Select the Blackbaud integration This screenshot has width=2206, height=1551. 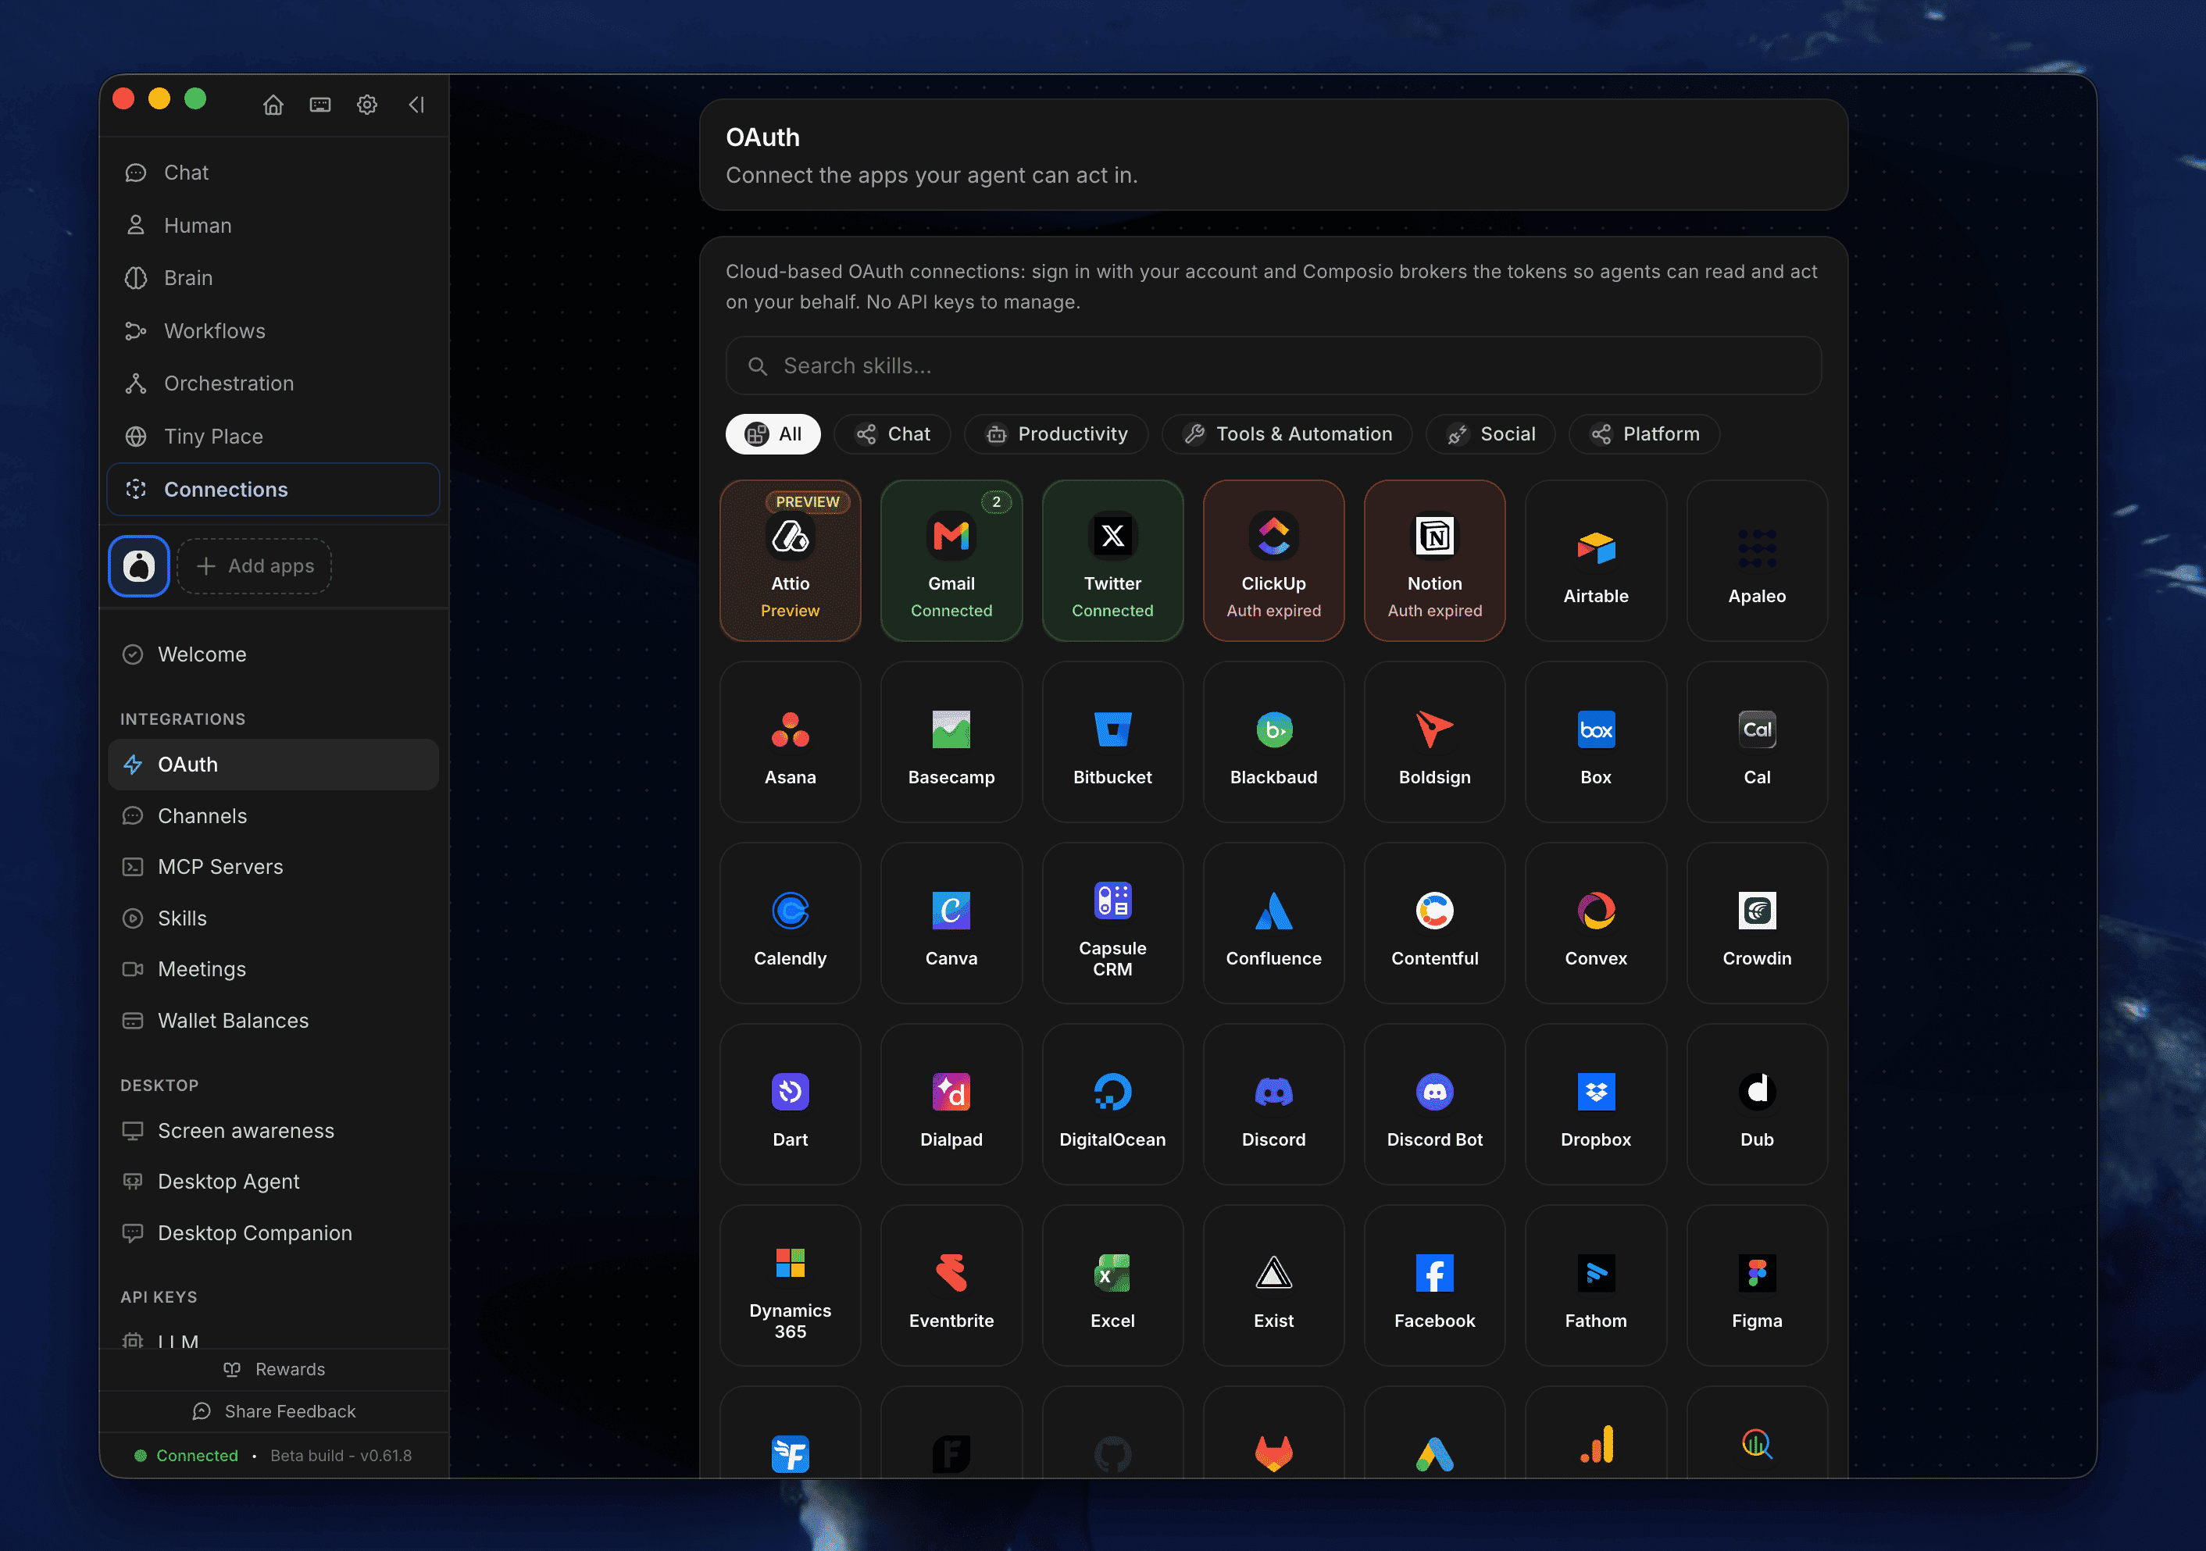point(1274,741)
